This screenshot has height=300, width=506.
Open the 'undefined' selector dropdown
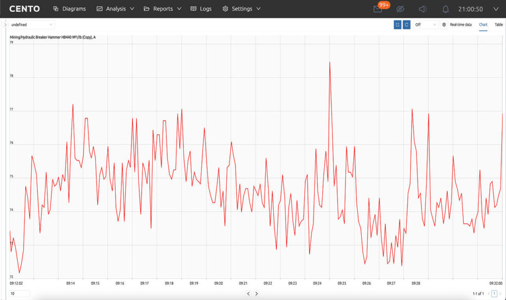[32, 25]
